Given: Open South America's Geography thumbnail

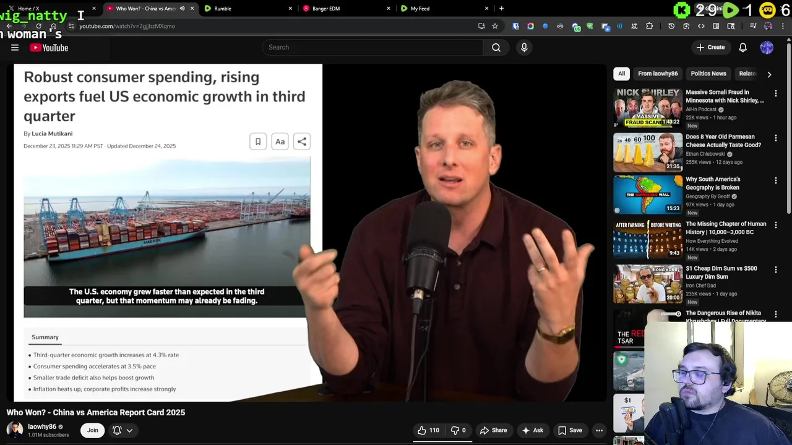Looking at the screenshot, I should (648, 194).
